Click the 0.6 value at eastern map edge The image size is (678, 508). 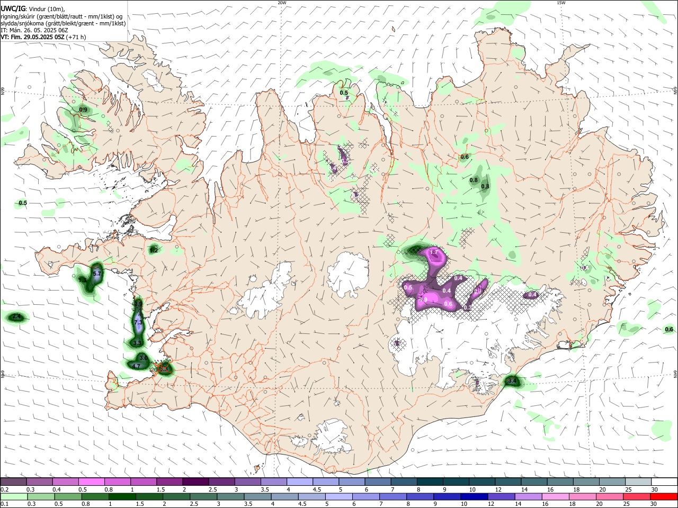pyautogui.click(x=669, y=329)
